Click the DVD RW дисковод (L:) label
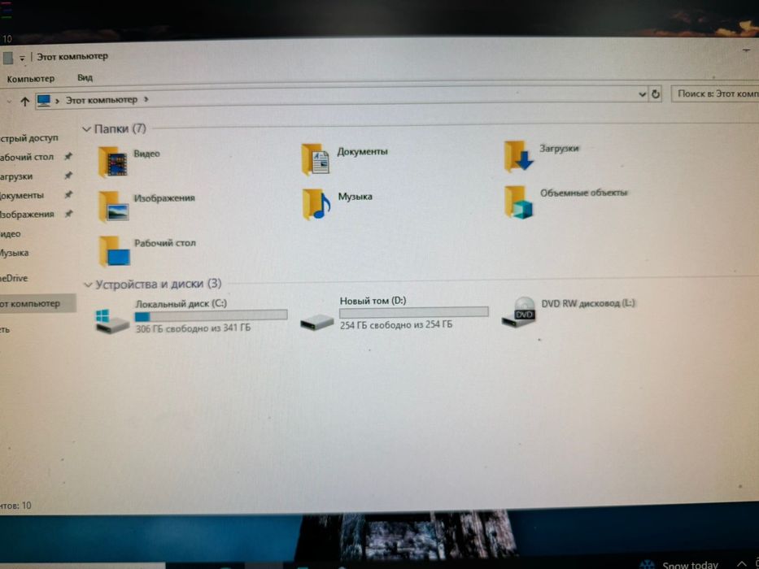759x569 pixels. 588,303
